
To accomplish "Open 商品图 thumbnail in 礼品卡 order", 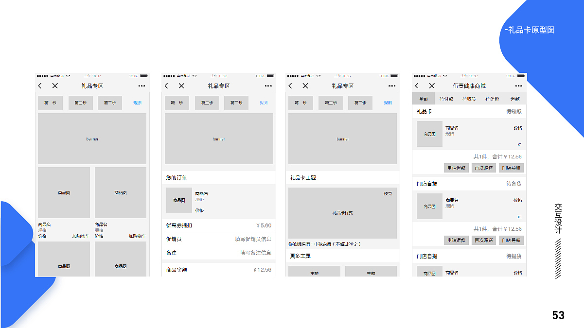I will [429, 134].
